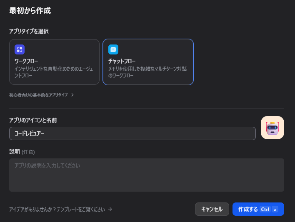Open the テンプレートをご覧ください link
This screenshot has width=295, height=222.
pos(57,210)
